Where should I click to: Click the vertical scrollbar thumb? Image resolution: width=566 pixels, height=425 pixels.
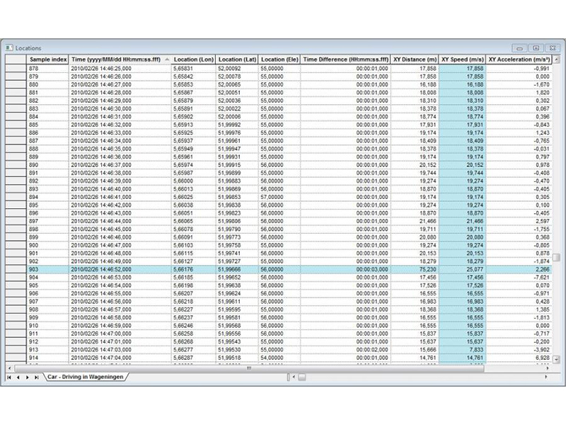[557, 258]
